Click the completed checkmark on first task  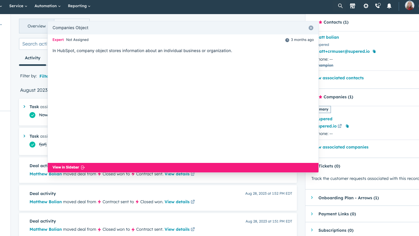tap(32, 115)
